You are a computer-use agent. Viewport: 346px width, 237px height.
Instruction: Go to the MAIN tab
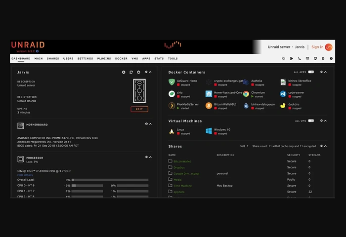pos(39,59)
